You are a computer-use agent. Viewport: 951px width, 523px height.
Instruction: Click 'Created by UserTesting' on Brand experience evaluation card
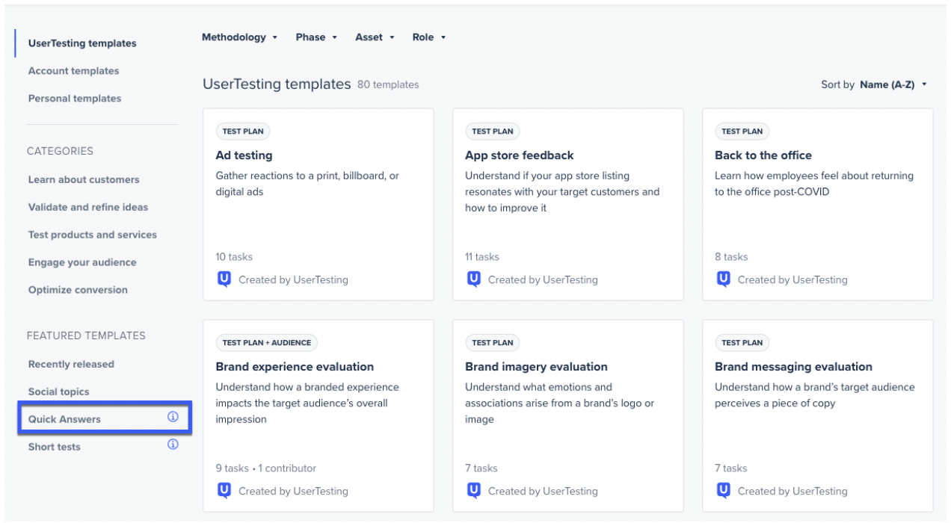tap(293, 492)
